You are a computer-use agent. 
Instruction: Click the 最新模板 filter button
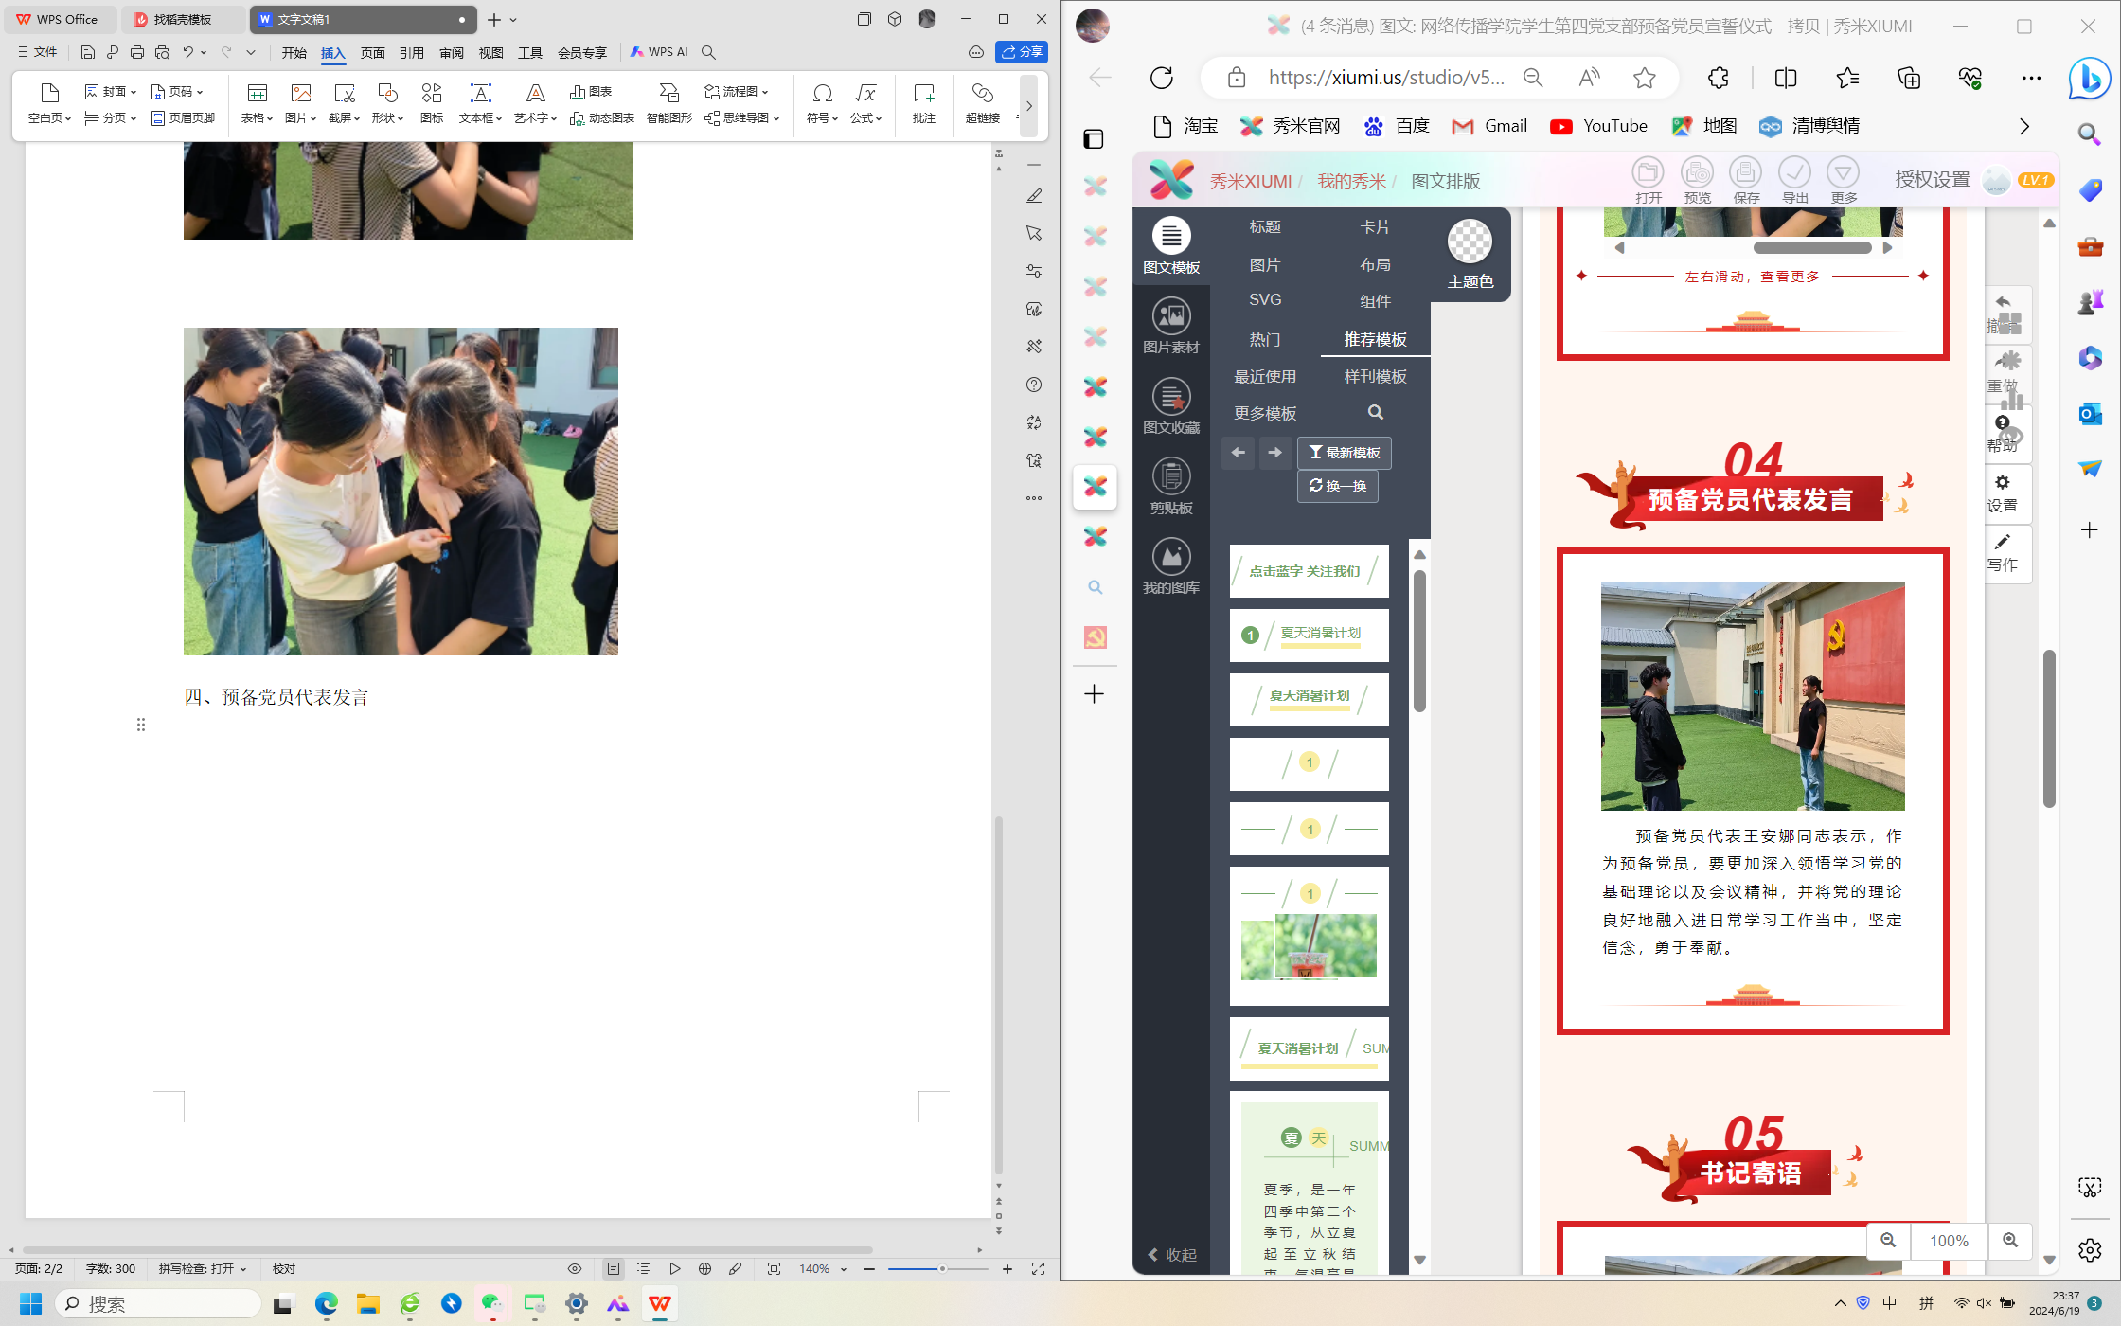coord(1344,453)
